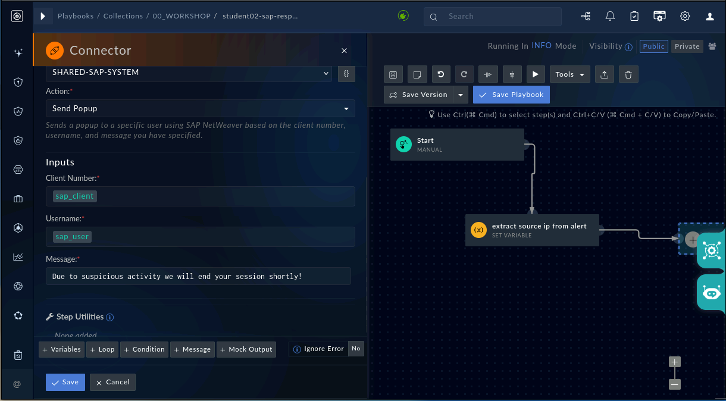Viewport: 726px width, 401px height.
Task: Click zoom in plus on canvas slider
Action: point(674,362)
